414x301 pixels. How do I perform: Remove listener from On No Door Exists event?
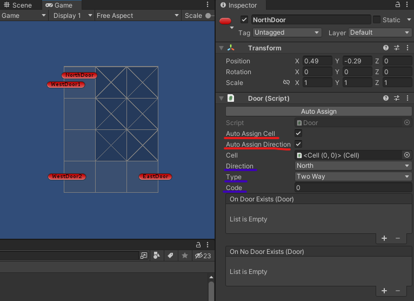point(398,291)
